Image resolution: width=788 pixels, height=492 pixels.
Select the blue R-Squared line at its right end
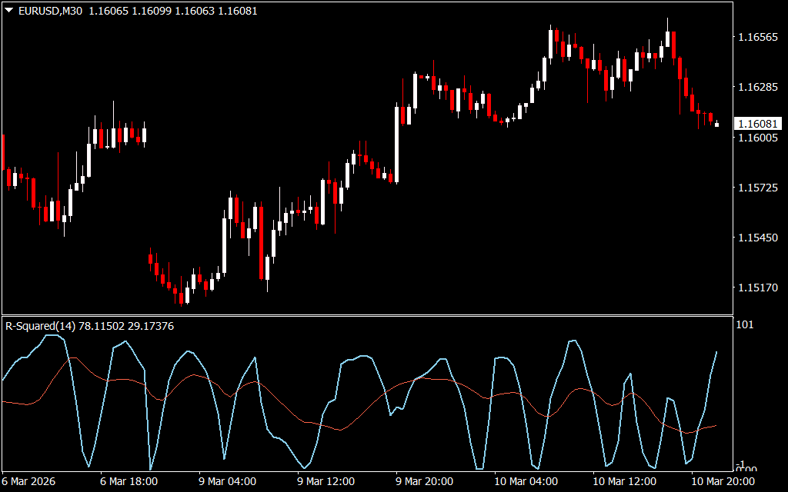point(716,352)
